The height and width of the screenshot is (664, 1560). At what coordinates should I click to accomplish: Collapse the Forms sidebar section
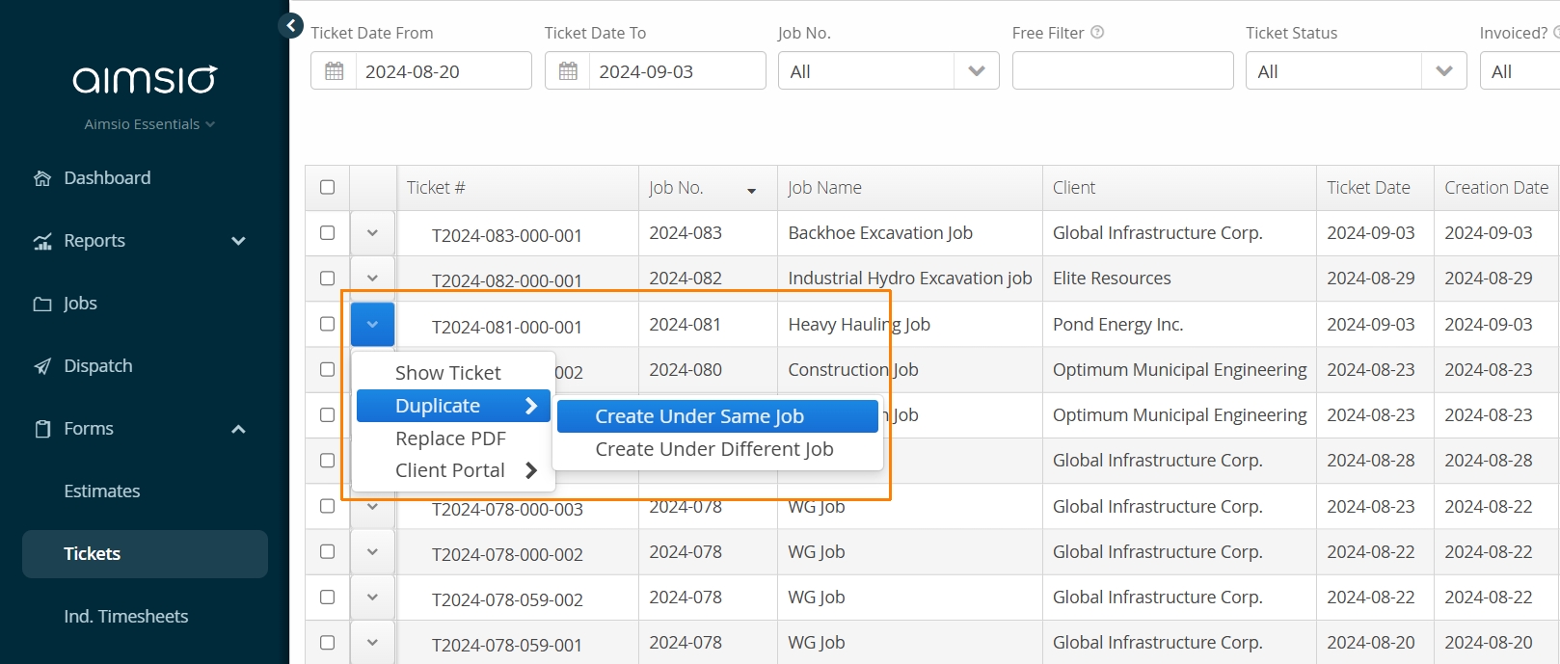click(238, 429)
